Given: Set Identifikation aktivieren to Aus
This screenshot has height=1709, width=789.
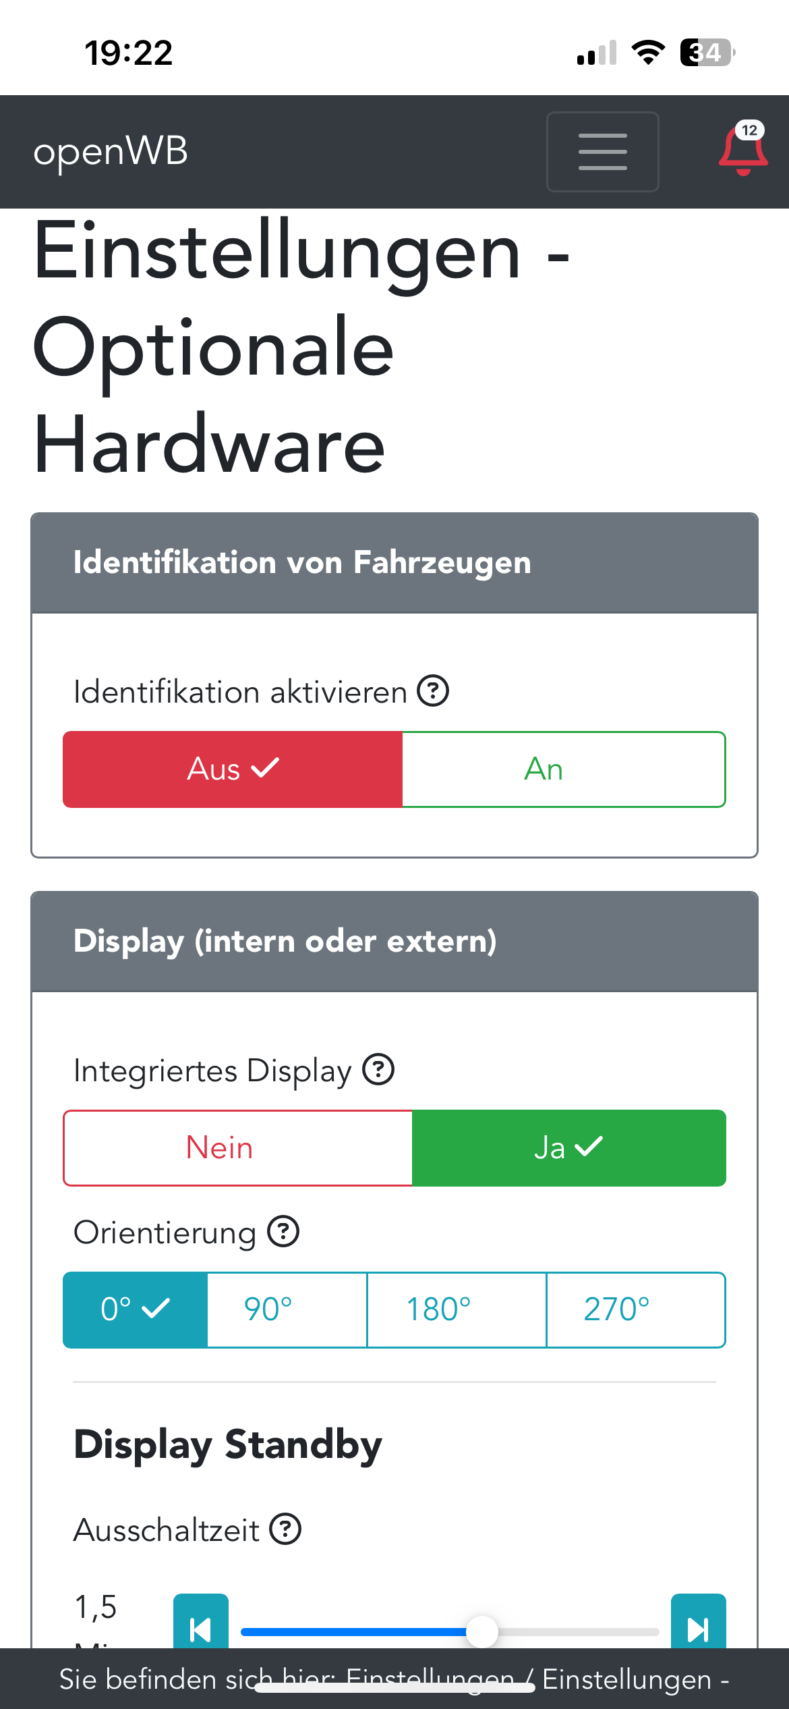Looking at the screenshot, I should (233, 769).
